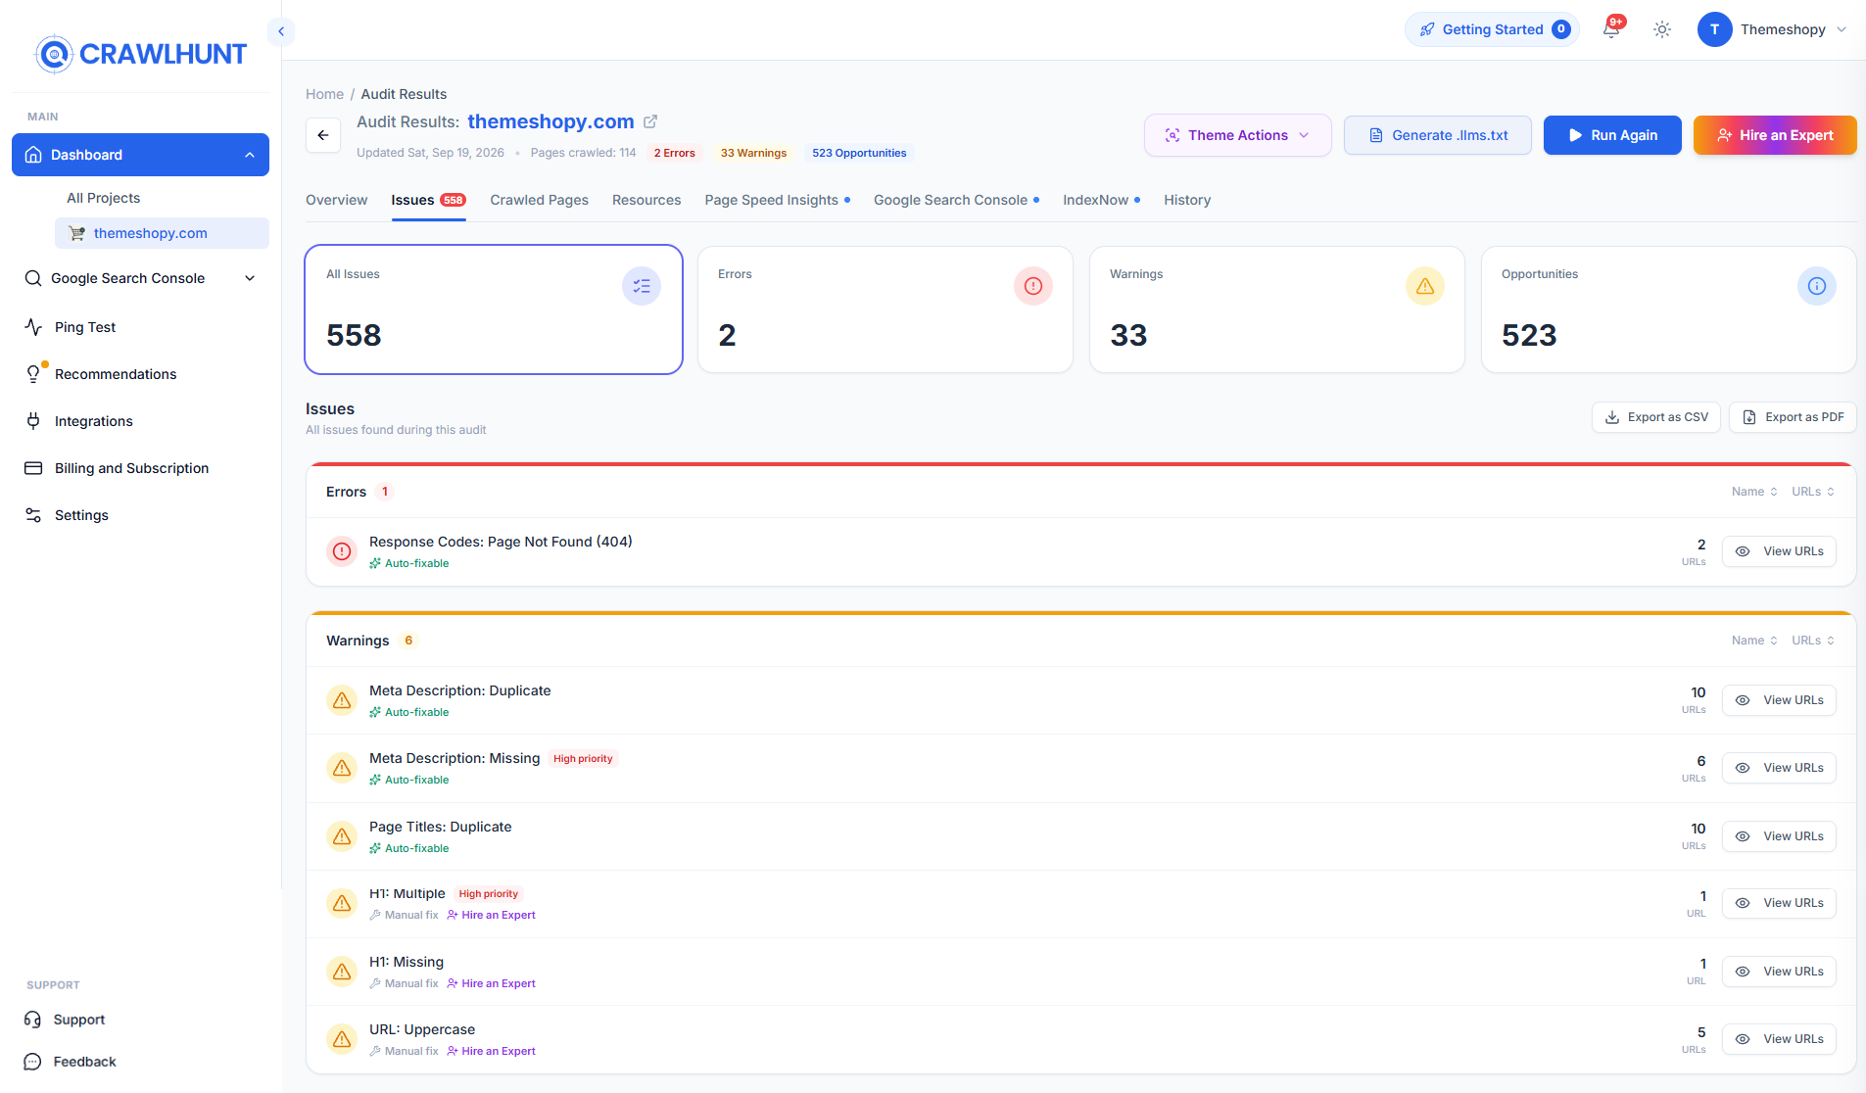This screenshot has width=1866, height=1093.
Task: Switch to the Crawled Pages tab
Action: 539,200
